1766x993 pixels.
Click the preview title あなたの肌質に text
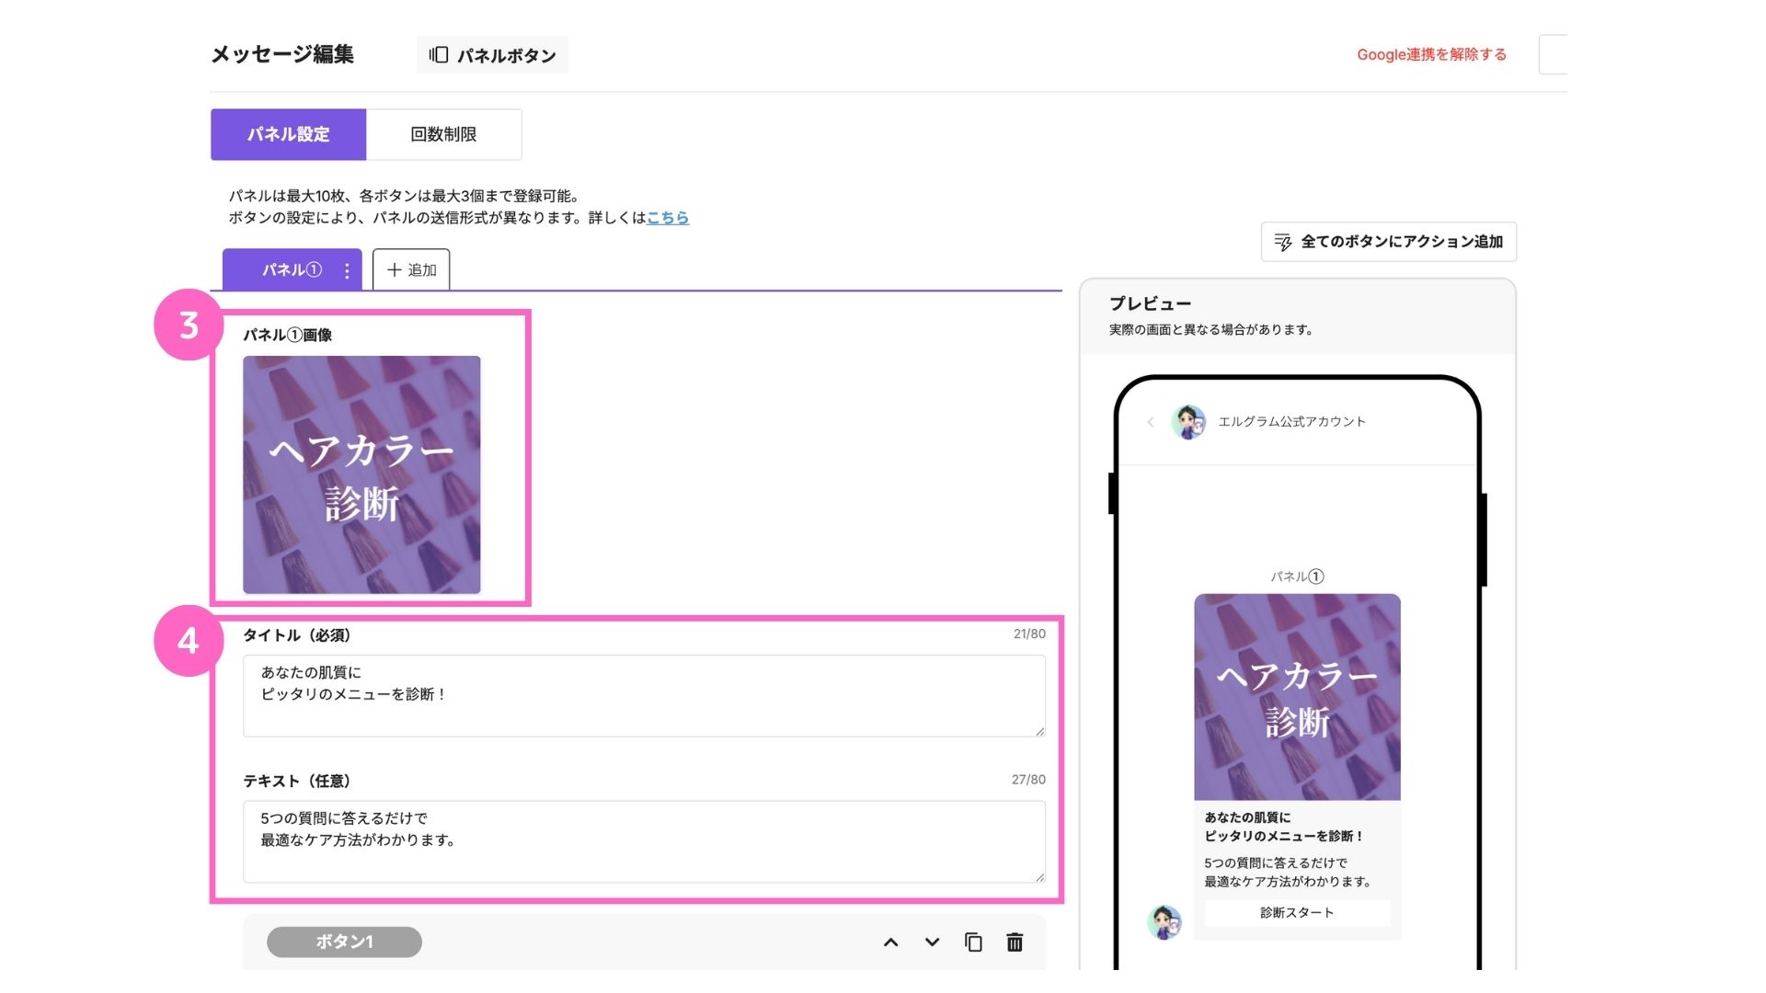tap(1247, 817)
